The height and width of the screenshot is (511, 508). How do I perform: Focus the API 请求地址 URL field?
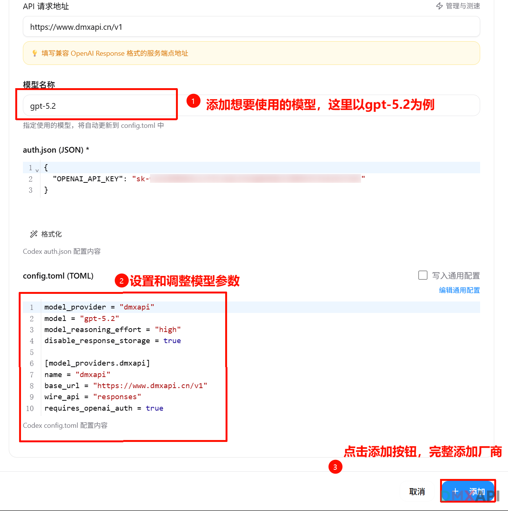pos(251,27)
